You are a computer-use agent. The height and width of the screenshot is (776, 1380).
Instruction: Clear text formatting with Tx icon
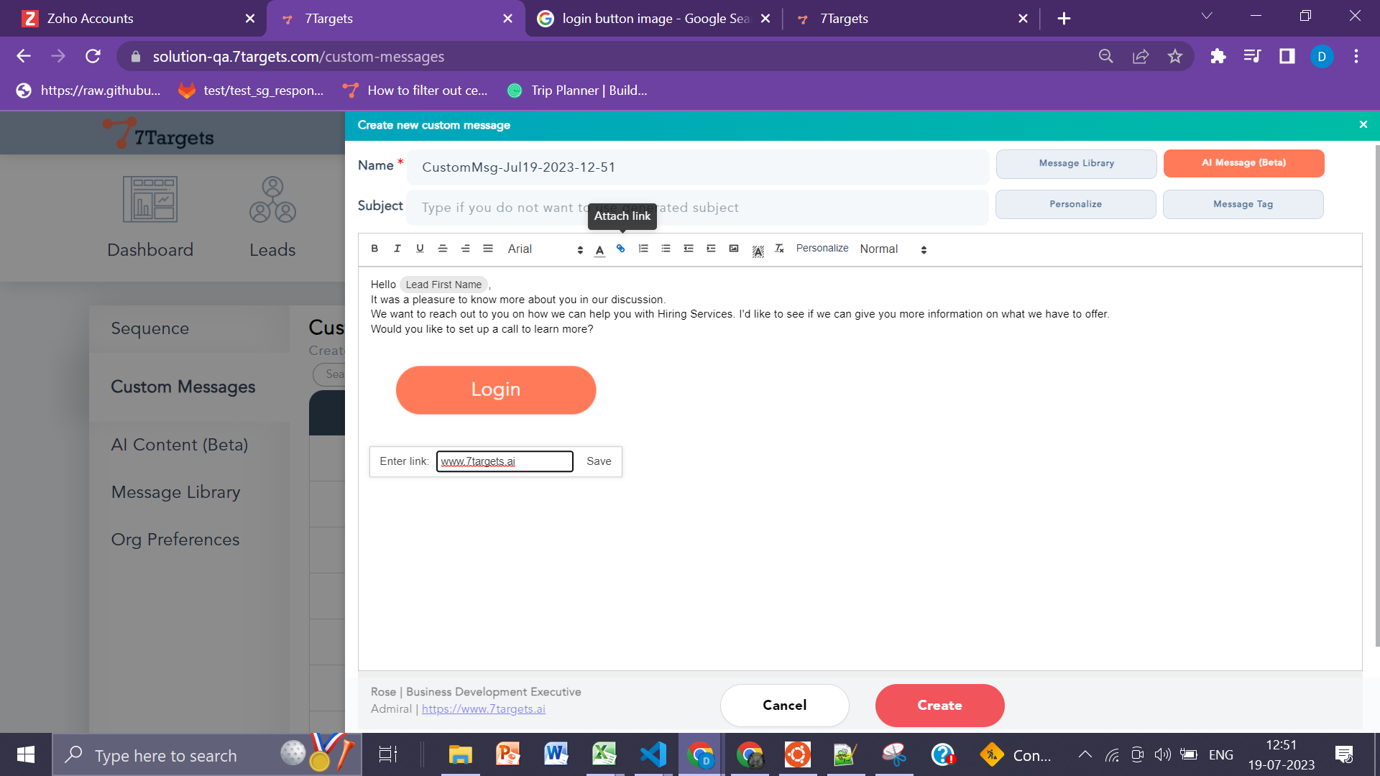(x=780, y=249)
